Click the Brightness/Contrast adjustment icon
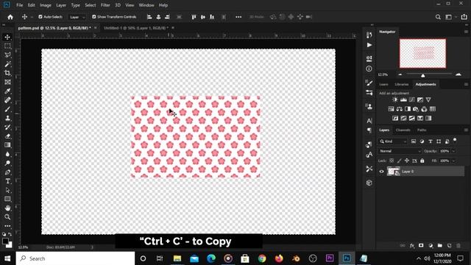Viewport: 471px width, 265px height. pyautogui.click(x=395, y=100)
